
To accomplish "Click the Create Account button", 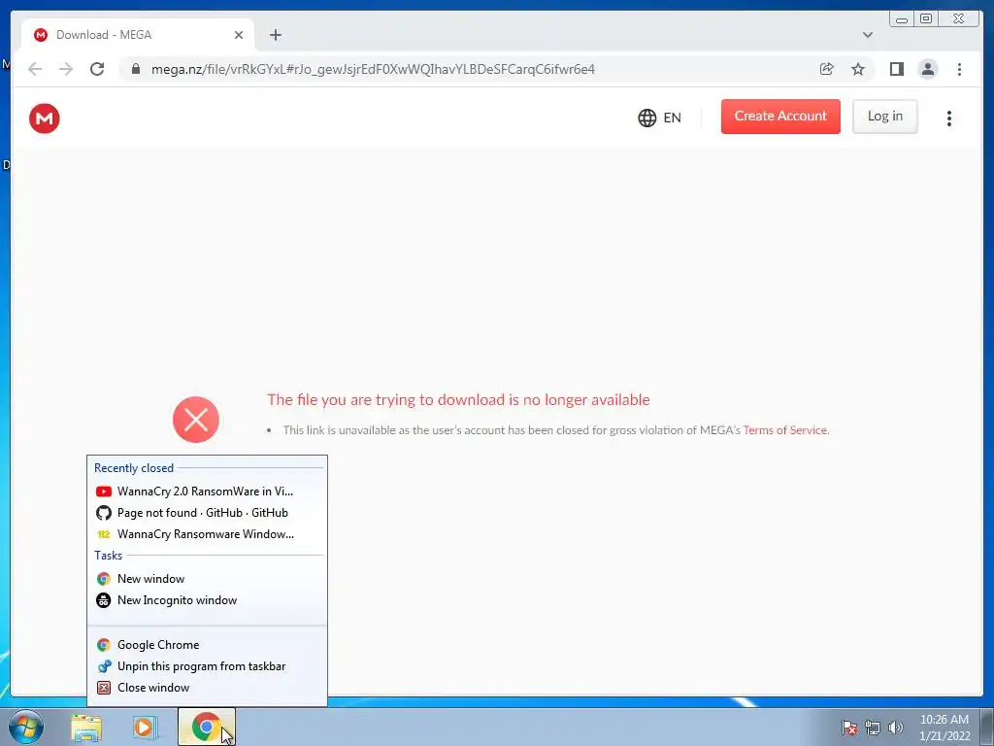I will (780, 117).
